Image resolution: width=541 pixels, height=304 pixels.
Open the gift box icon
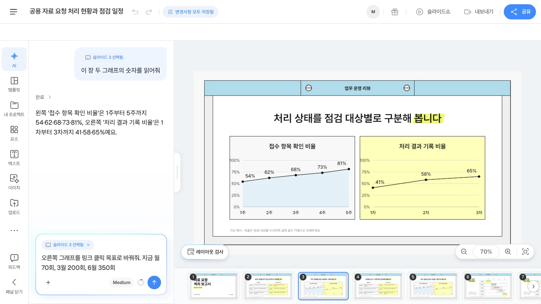point(395,12)
